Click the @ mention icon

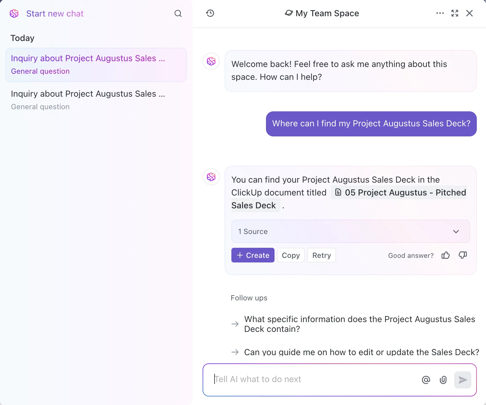[x=426, y=380]
